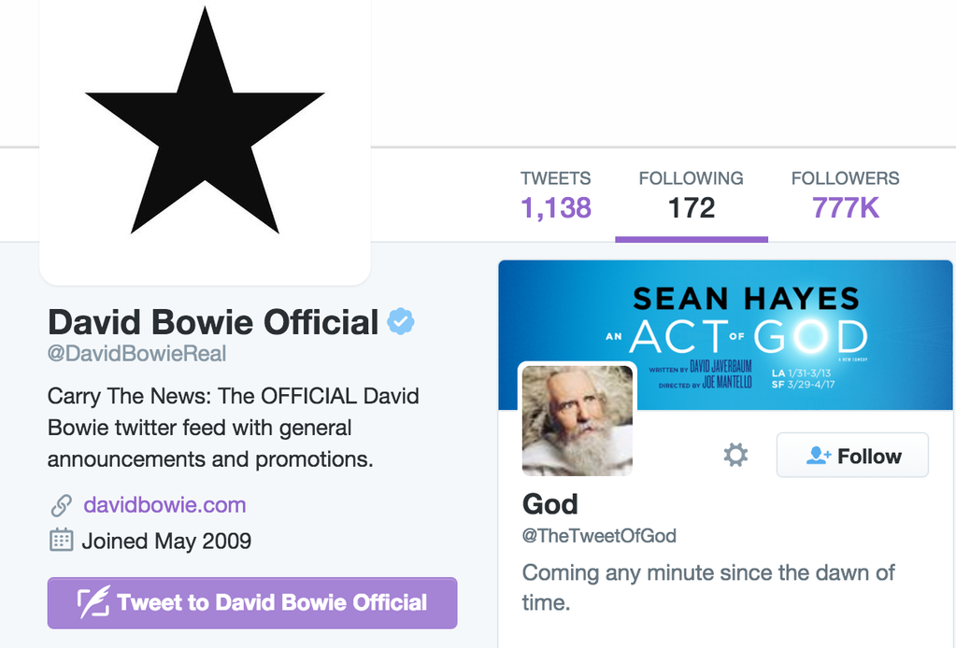The width and height of the screenshot is (956, 648).
Task: Click the blue verified badge next to David Bowie Official
Action: pos(400,320)
